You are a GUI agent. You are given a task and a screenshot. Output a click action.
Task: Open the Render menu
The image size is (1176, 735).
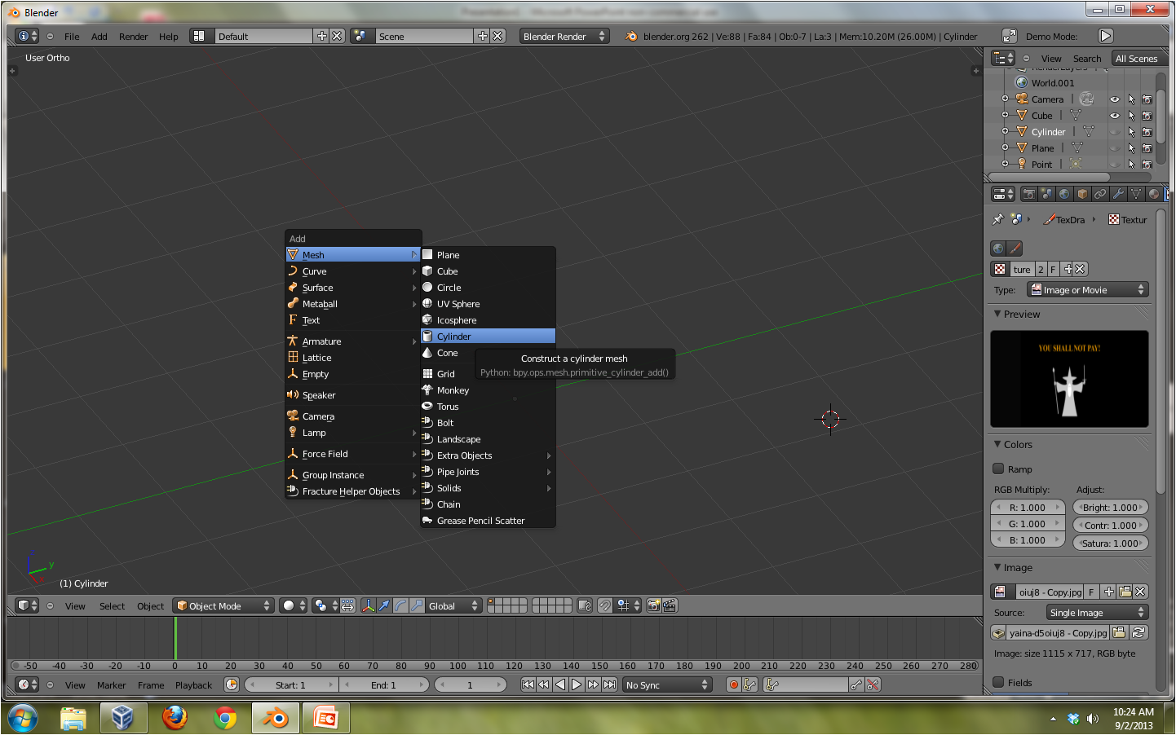[x=133, y=36]
